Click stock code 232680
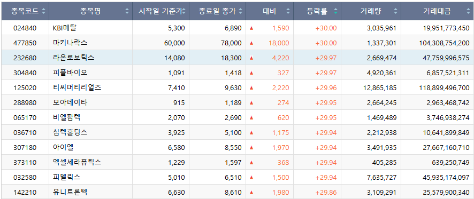 click(25, 58)
